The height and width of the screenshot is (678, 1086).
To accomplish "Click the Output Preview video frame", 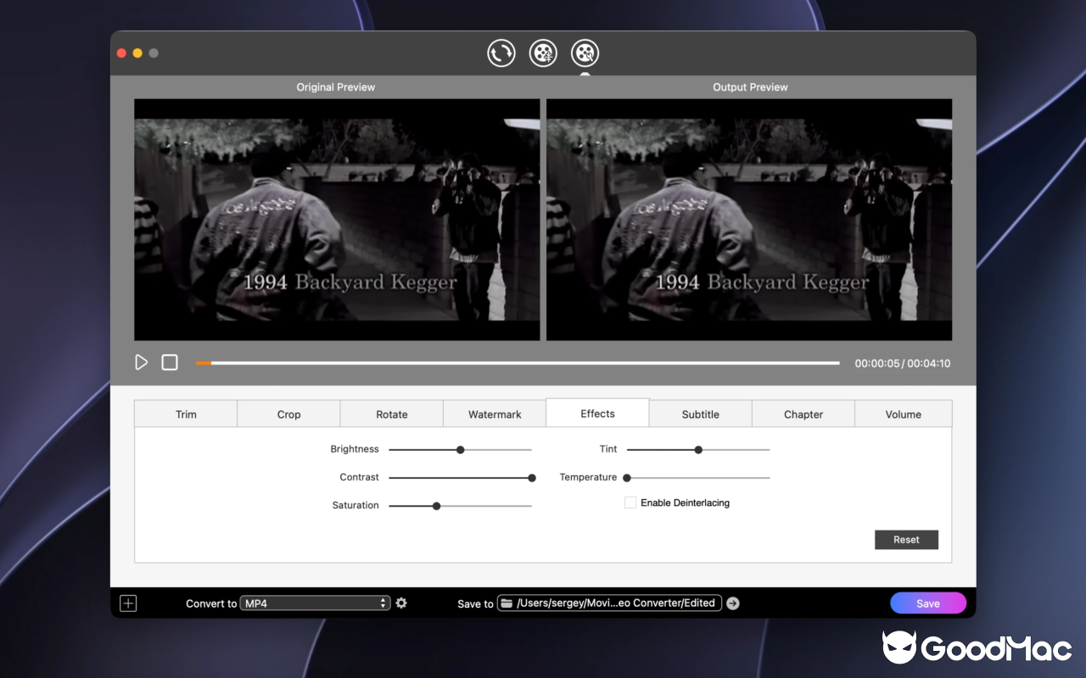I will [749, 220].
